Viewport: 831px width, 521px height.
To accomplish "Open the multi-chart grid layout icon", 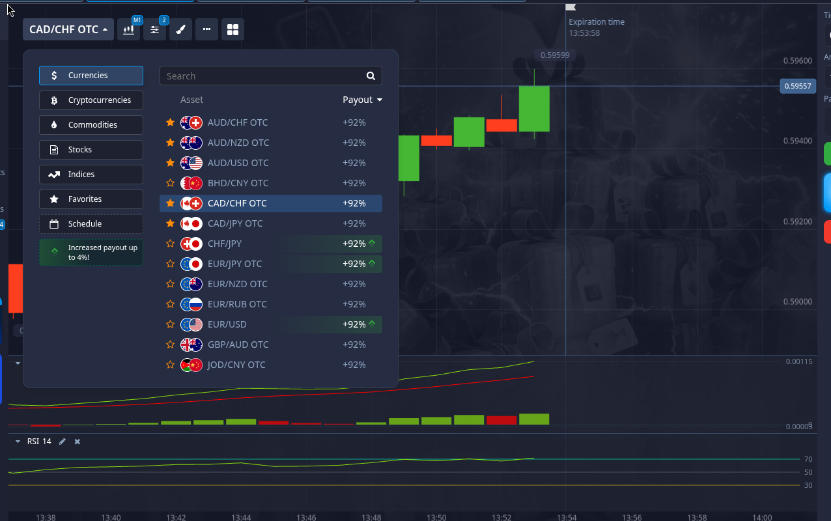I will click(232, 29).
